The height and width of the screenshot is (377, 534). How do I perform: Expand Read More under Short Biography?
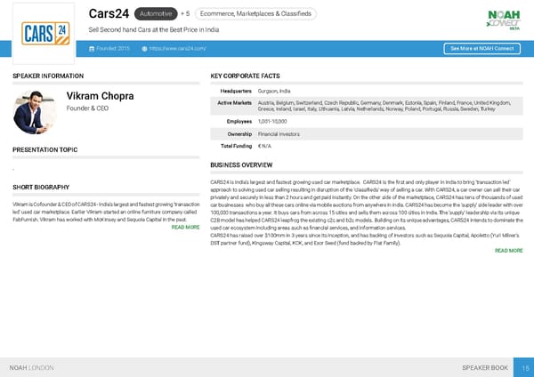tap(185, 228)
